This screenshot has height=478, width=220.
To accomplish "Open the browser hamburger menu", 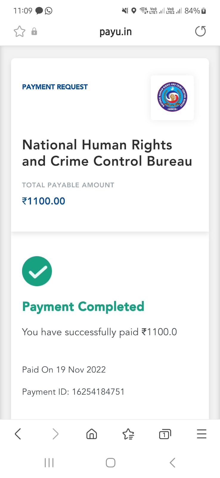I will (202, 434).
